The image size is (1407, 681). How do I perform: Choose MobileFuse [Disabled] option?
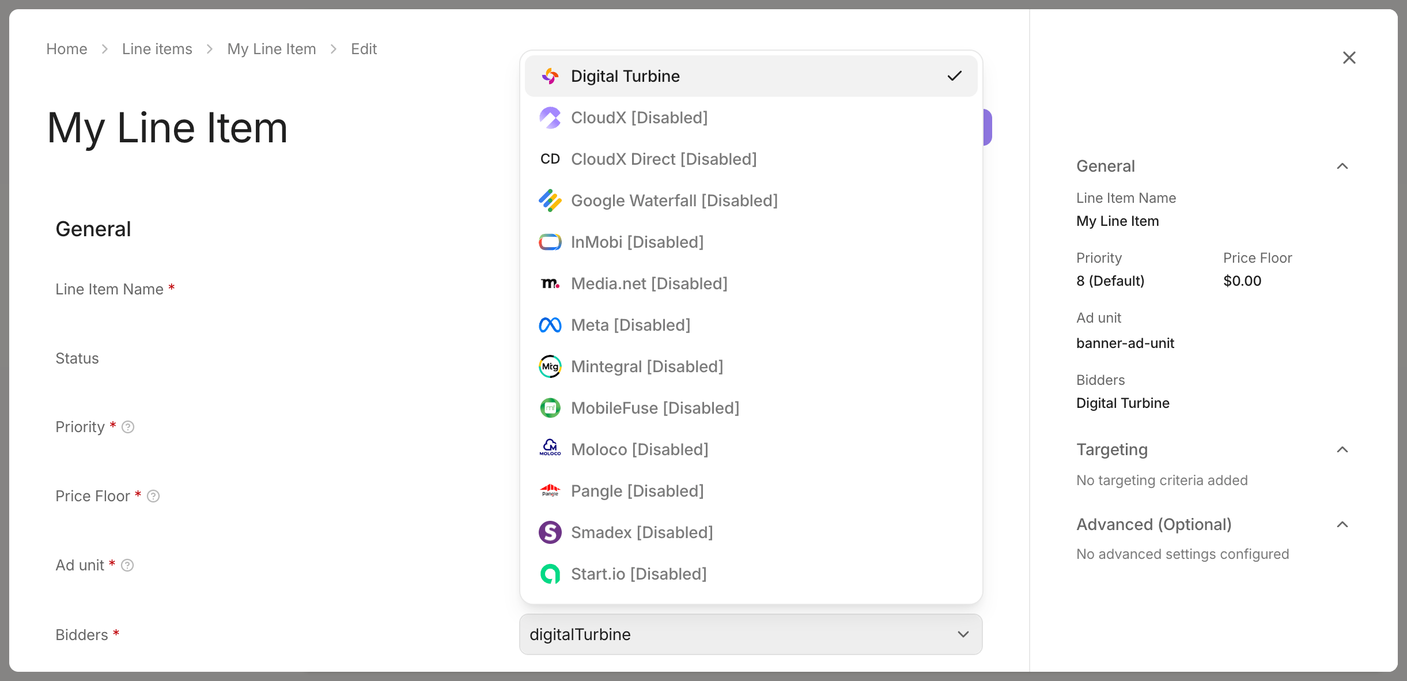tap(751, 408)
